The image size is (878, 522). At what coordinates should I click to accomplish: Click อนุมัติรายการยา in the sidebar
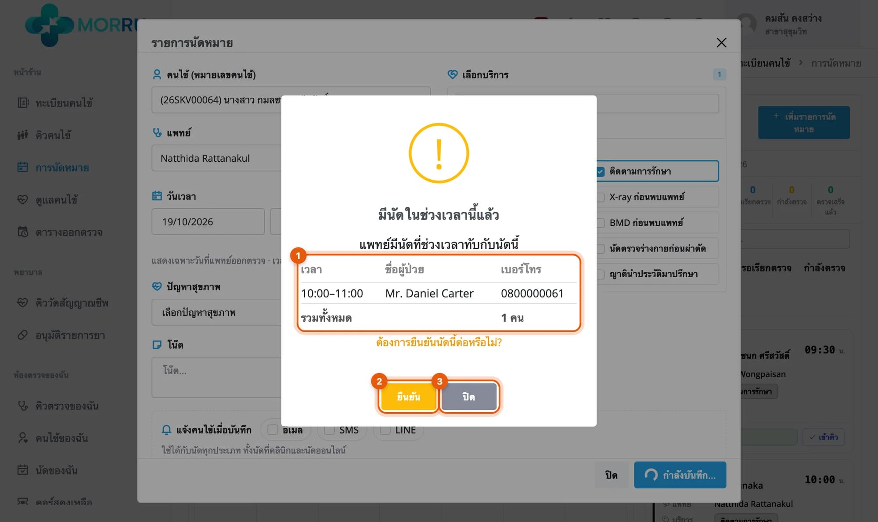click(70, 335)
